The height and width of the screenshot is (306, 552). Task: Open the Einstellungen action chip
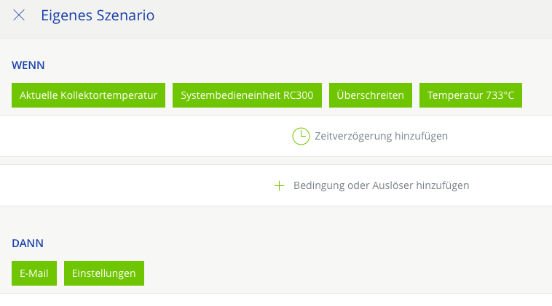click(104, 273)
